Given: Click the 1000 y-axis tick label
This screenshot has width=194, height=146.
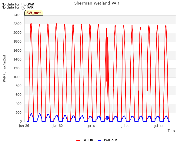Looking at the screenshot, I should tap(18, 77).
